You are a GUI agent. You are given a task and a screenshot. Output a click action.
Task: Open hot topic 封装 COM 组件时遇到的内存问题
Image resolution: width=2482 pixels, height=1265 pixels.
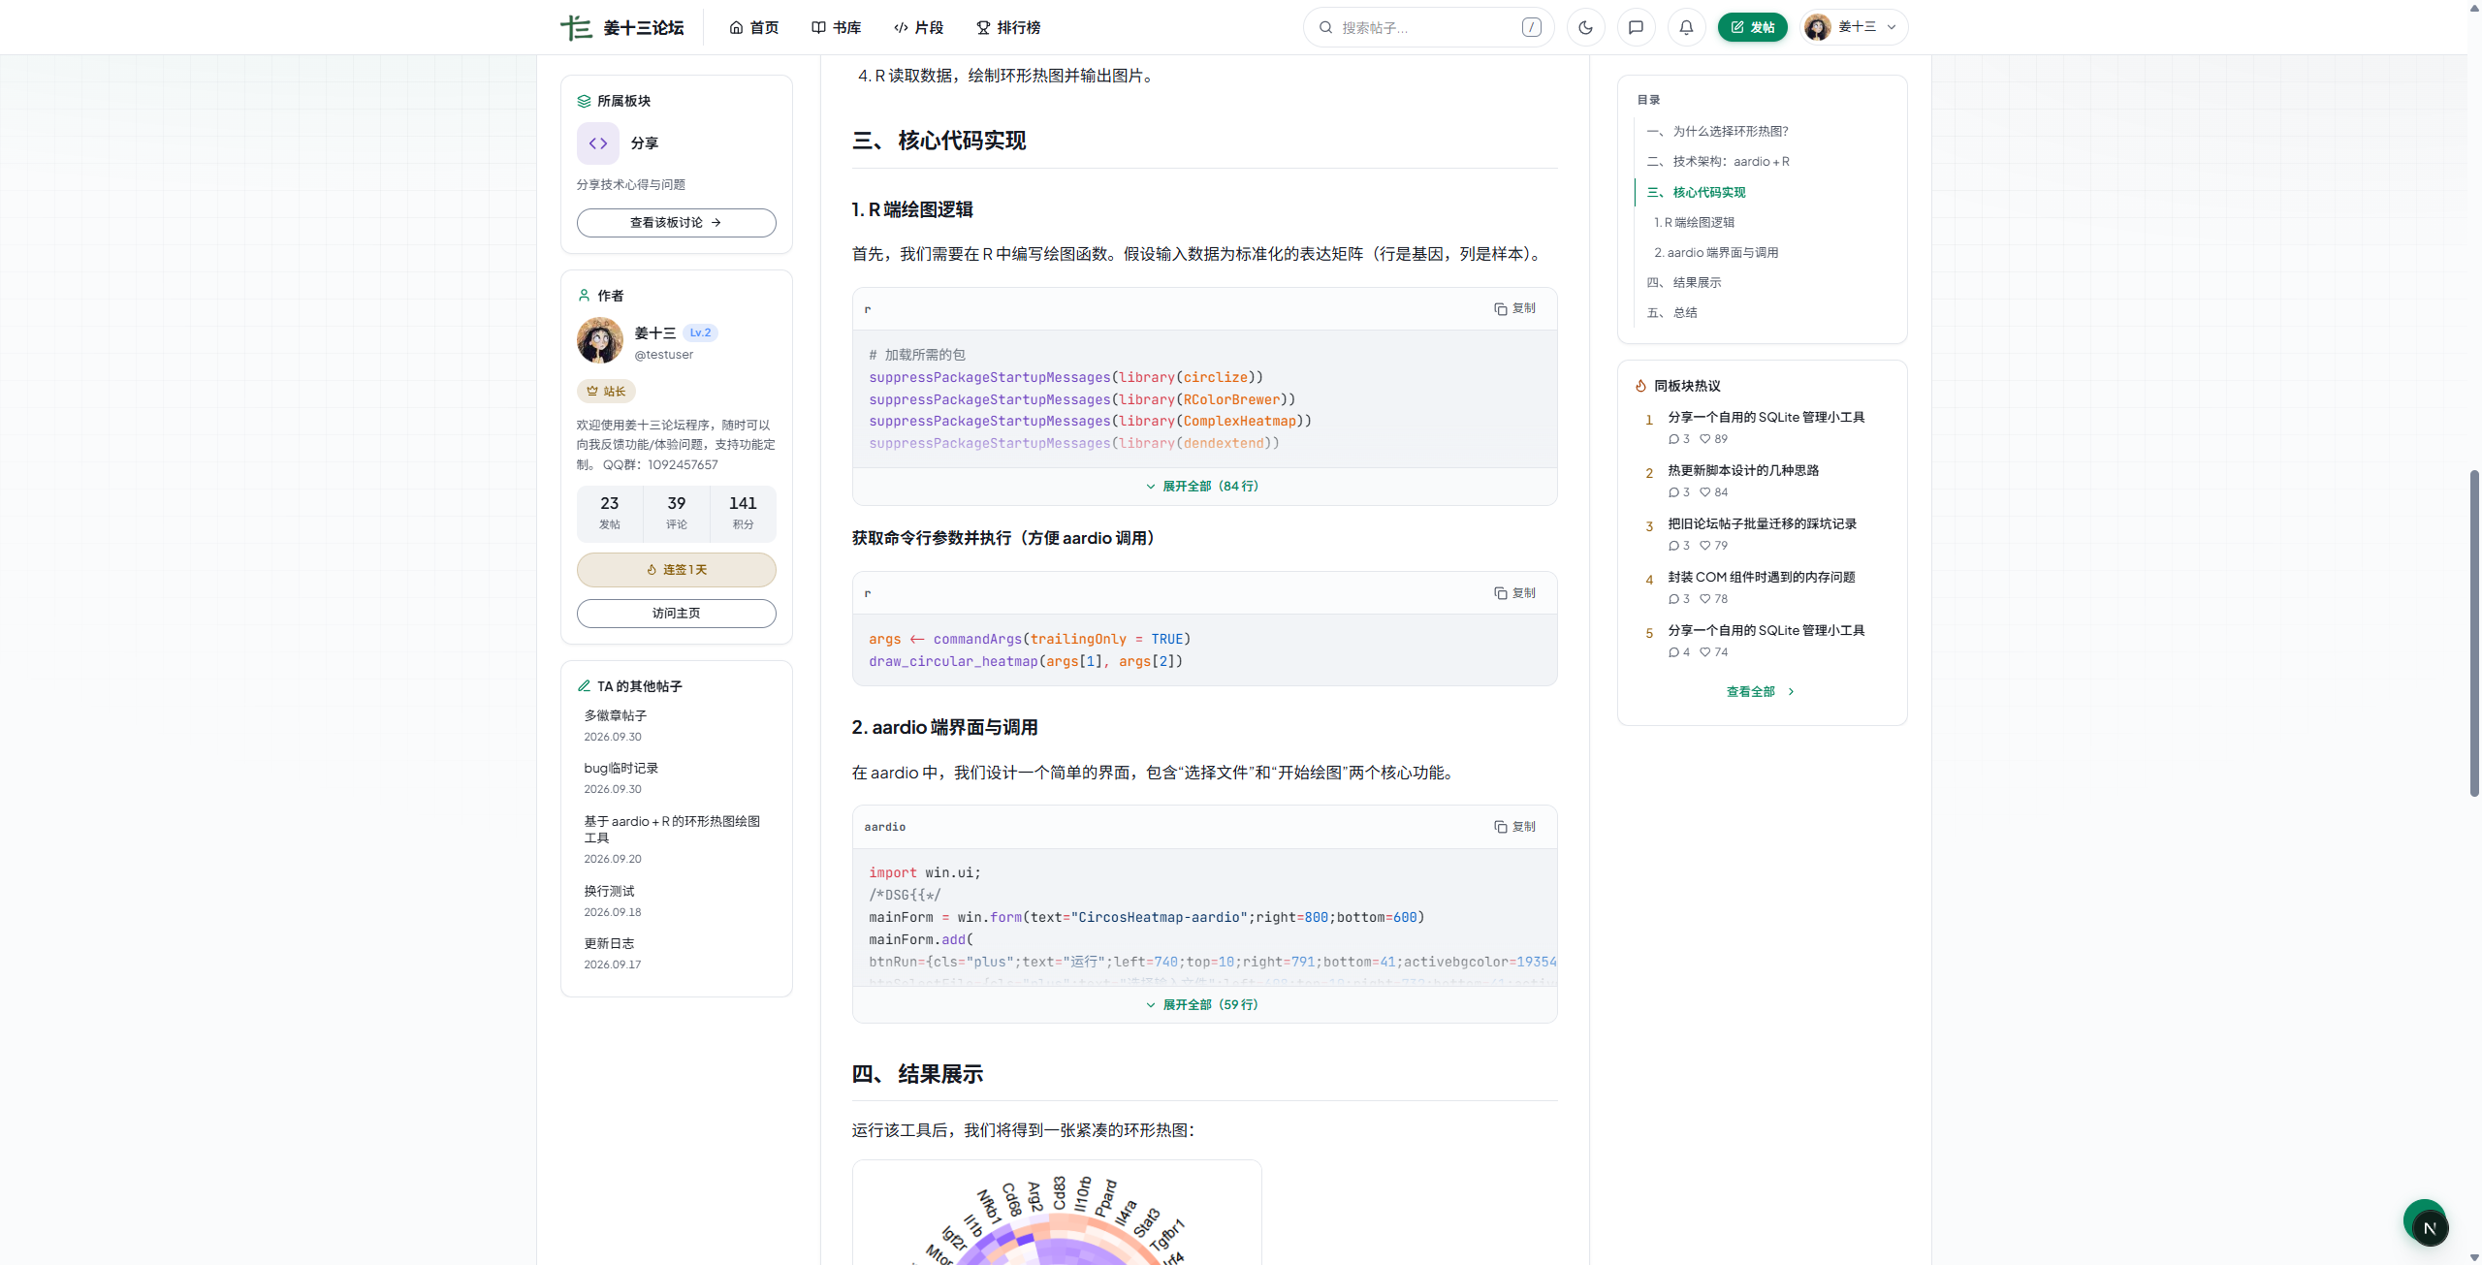point(1762,577)
